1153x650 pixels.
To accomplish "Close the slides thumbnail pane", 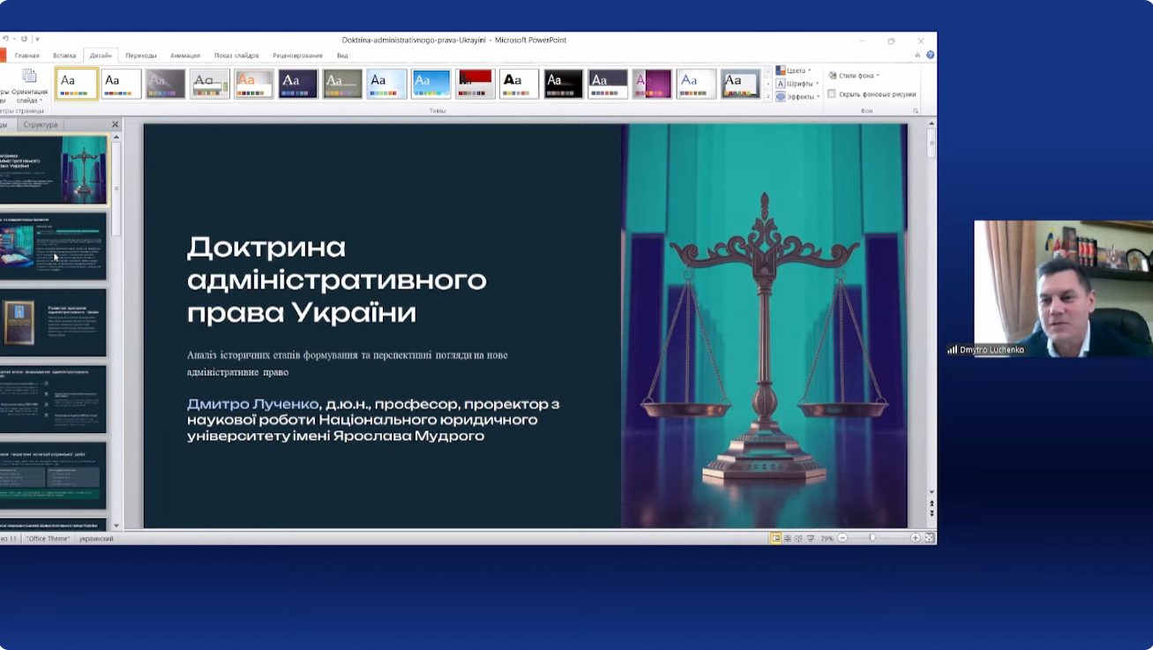I will [115, 125].
